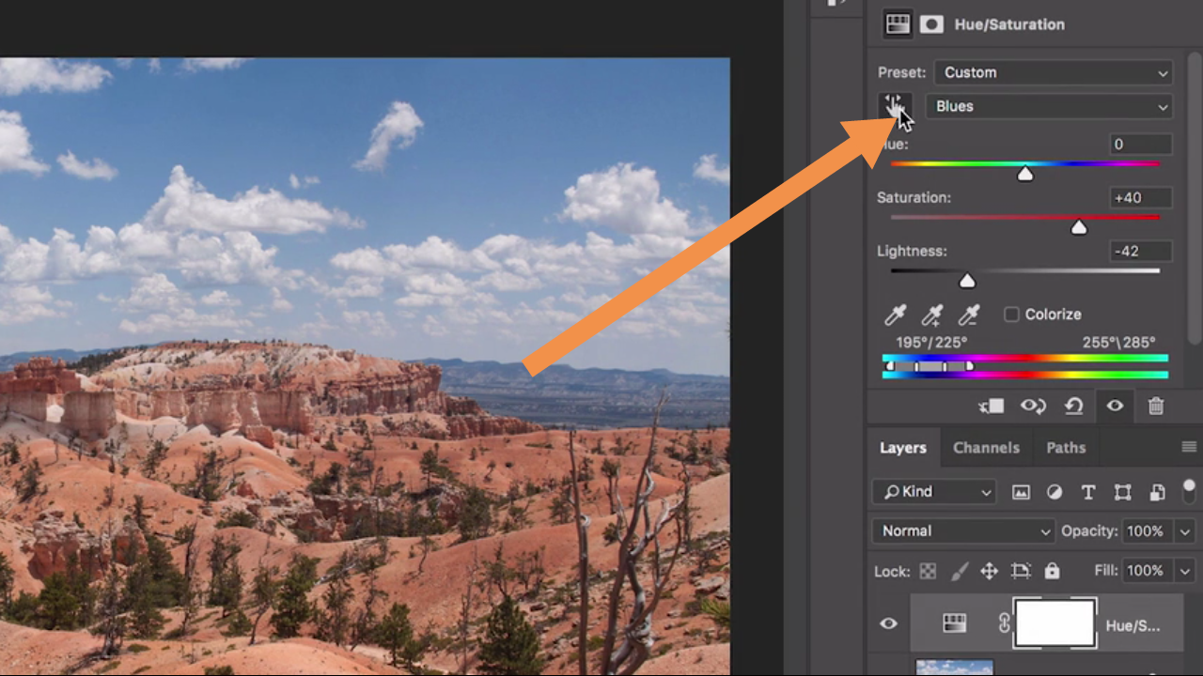The image size is (1203, 676).
Task: Turn off layer filtering switch
Action: 1189,489
